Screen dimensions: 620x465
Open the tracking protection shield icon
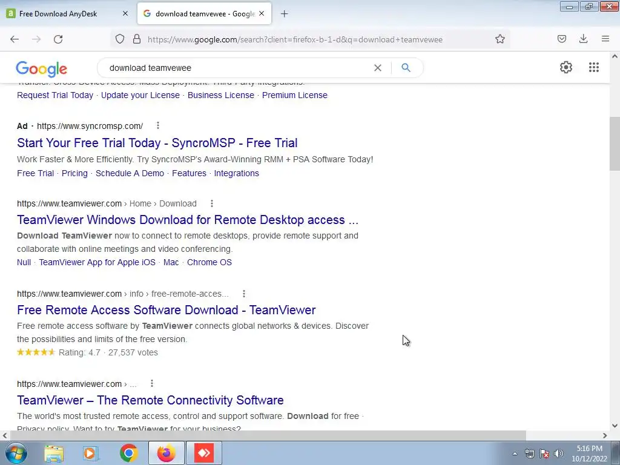(120, 39)
